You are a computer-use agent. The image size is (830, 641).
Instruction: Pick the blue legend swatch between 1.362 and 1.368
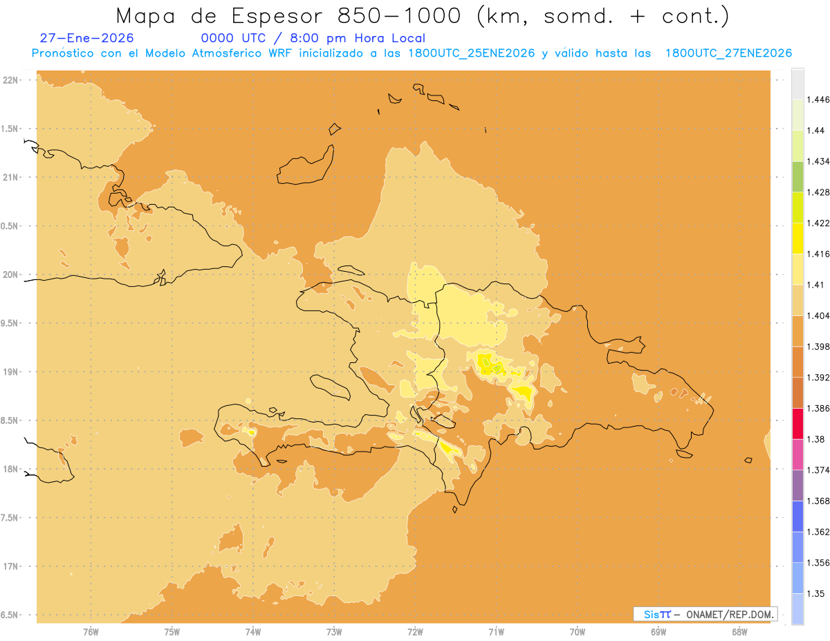797,516
